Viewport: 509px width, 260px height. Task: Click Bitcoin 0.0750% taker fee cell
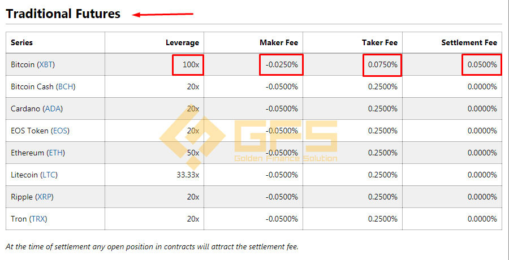tap(382, 65)
